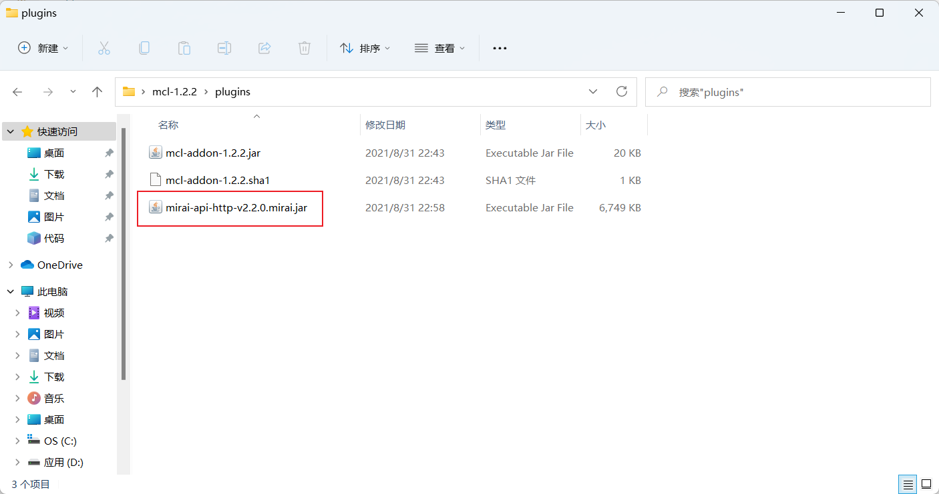Viewport: 939px width, 494px height.
Task: Collapse the 快速访问 section
Action: tap(11, 132)
